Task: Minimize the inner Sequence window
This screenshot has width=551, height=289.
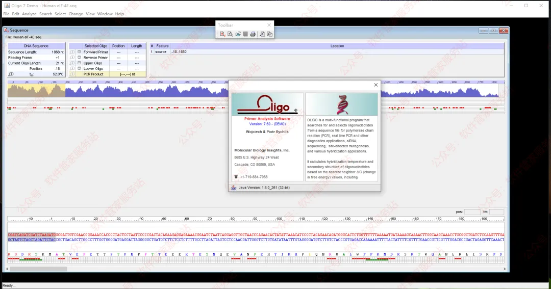Action: click(484, 31)
